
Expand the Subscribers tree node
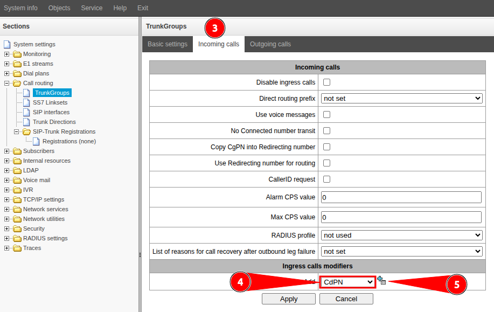[x=6, y=151]
